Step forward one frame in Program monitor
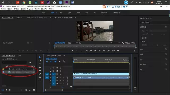 [x=100, y=51]
